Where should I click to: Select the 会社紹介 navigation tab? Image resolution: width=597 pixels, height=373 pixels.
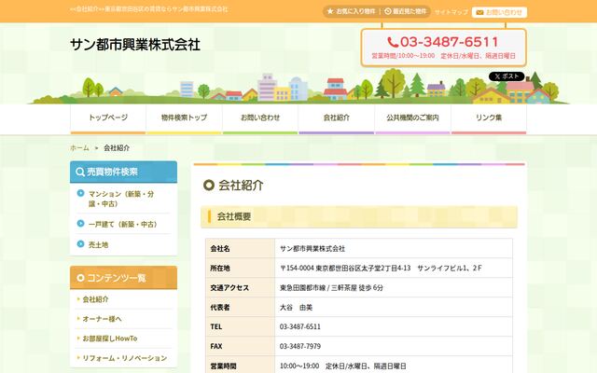(337, 118)
